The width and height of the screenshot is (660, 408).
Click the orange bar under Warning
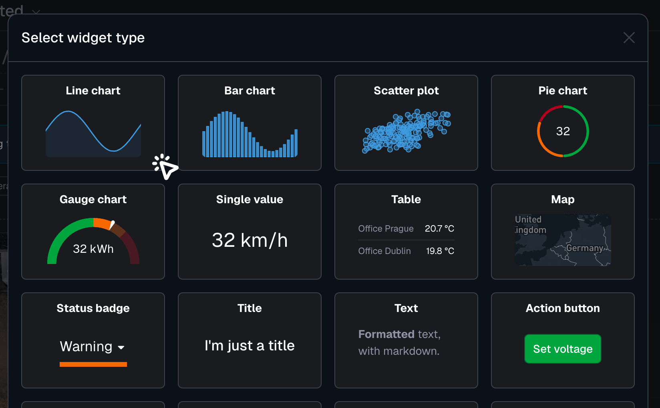[93, 364]
